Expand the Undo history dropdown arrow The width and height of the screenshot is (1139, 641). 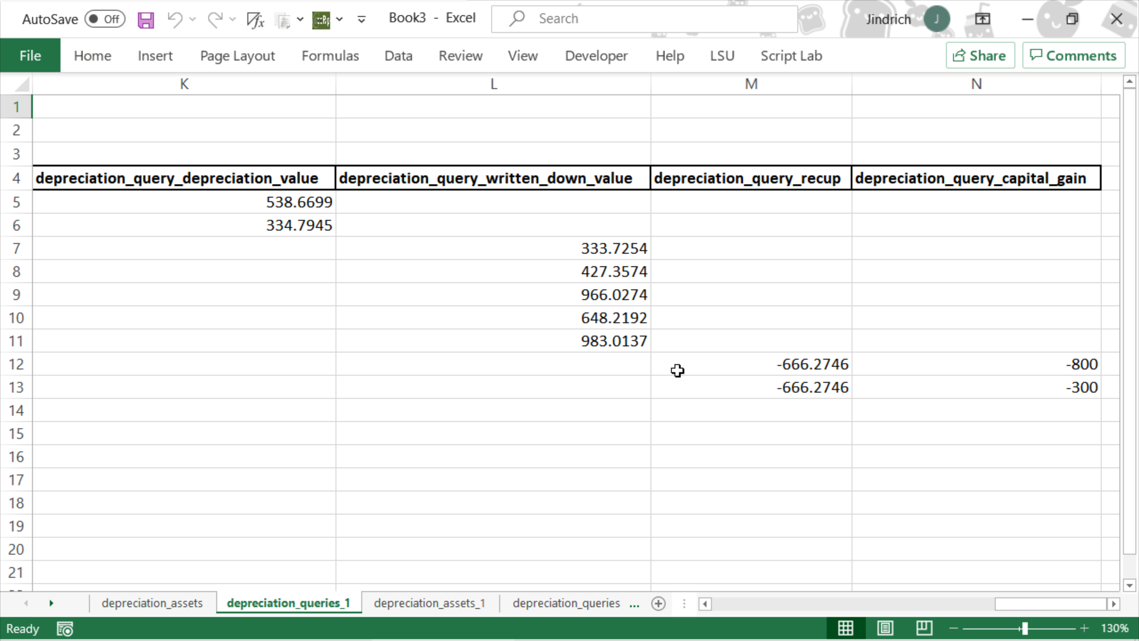pyautogui.click(x=193, y=20)
